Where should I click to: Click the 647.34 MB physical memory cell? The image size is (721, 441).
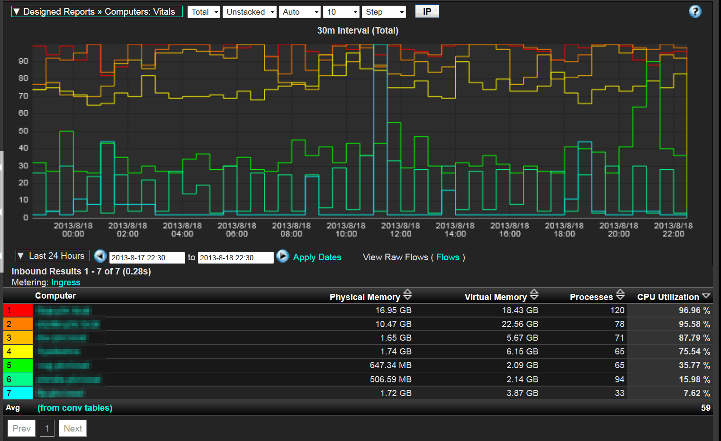[x=390, y=365]
